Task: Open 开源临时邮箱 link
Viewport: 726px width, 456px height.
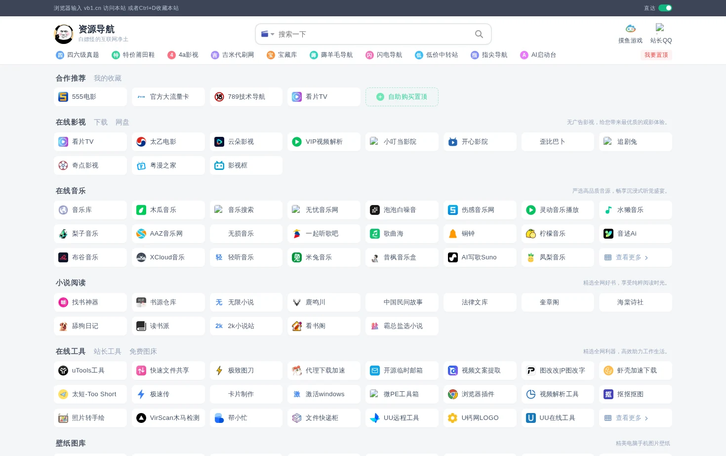Action: coord(402,371)
